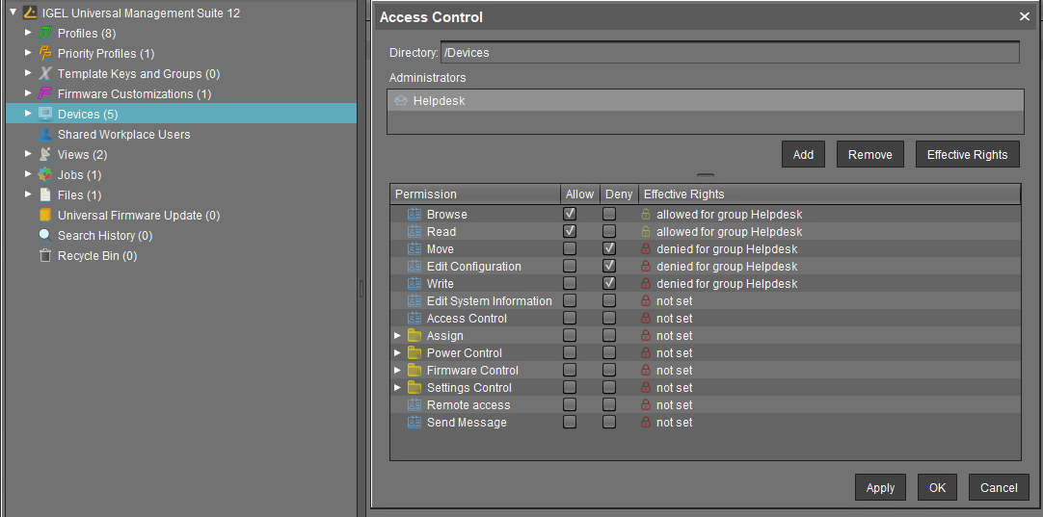The width and height of the screenshot is (1043, 517).
Task: Check Allow for Send Message permission
Action: [570, 423]
